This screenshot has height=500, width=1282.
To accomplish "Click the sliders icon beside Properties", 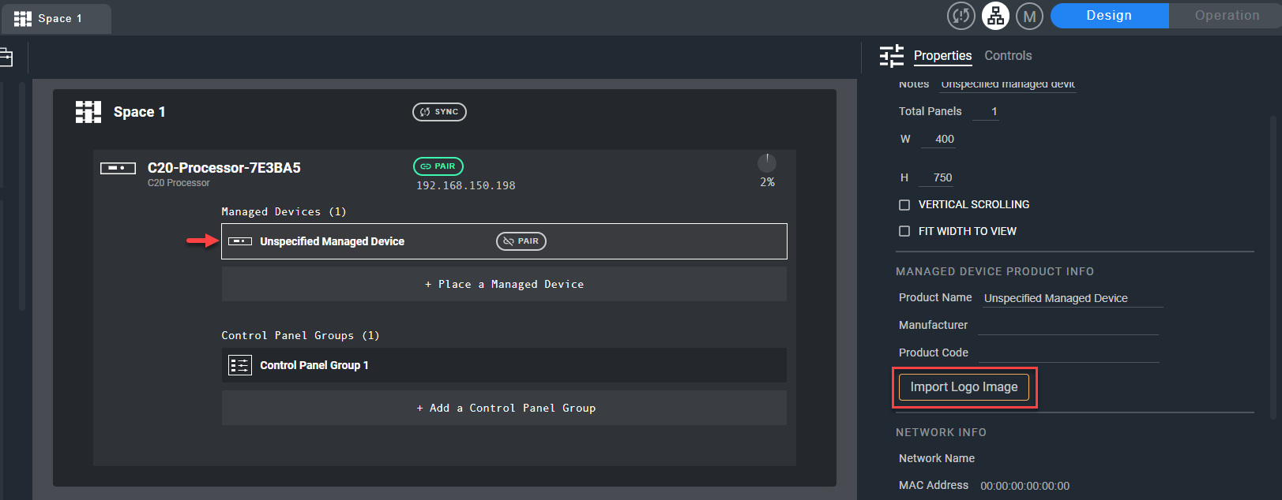I will pyautogui.click(x=892, y=56).
